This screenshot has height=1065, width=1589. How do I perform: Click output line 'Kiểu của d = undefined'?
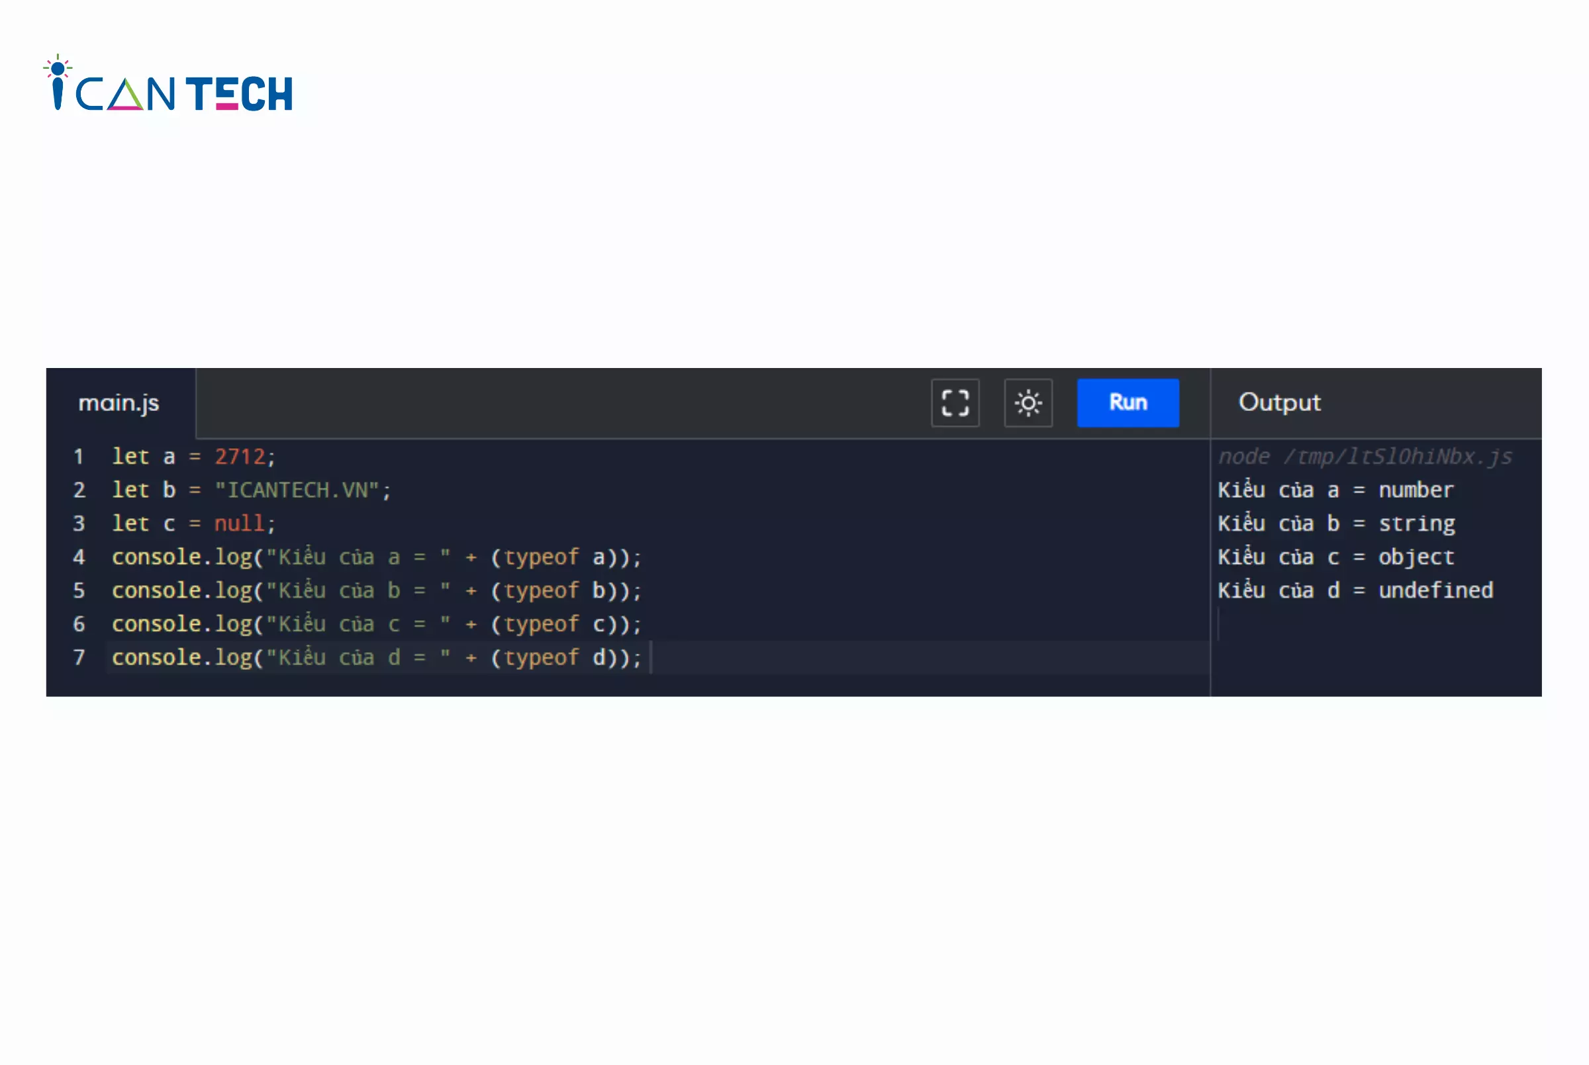(1355, 590)
